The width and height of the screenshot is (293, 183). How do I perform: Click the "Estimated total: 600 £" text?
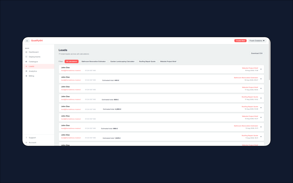[x=110, y=100]
